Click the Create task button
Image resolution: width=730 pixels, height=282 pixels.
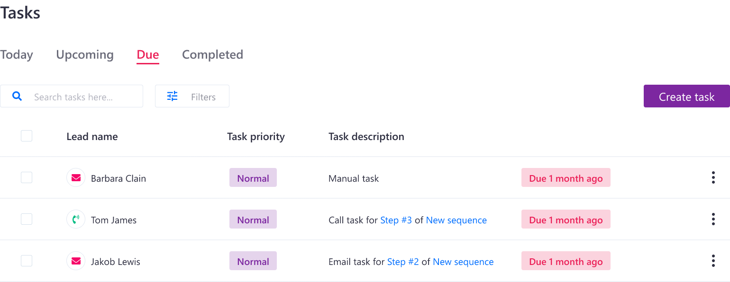[x=686, y=97]
